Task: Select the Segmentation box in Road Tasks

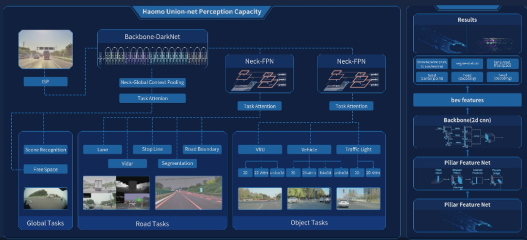Action: tap(178, 163)
